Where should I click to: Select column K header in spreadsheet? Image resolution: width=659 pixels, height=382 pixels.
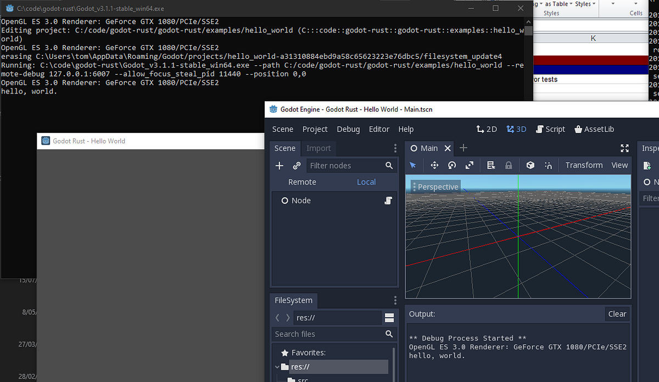click(x=593, y=38)
